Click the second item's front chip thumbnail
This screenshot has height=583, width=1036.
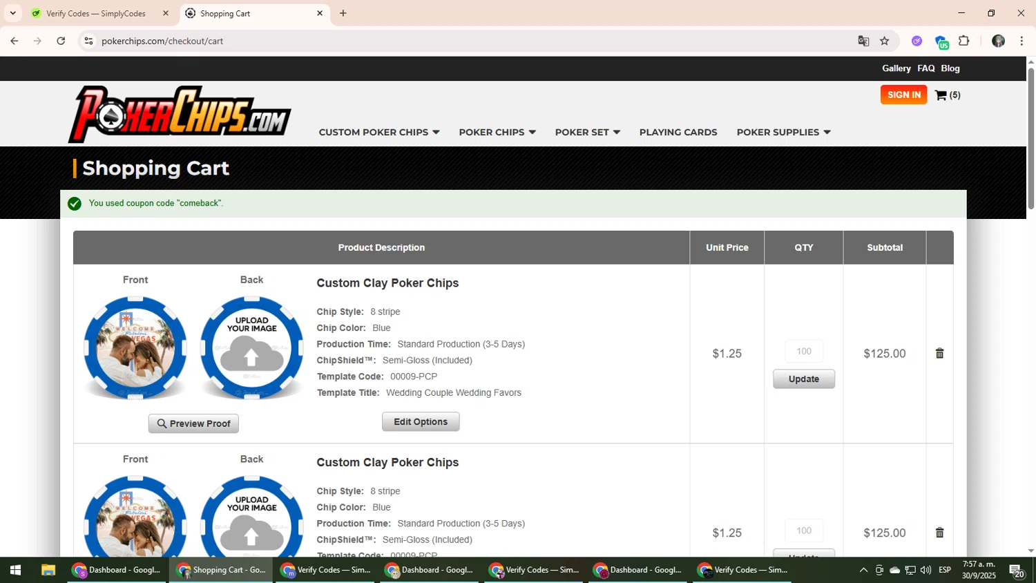click(135, 516)
